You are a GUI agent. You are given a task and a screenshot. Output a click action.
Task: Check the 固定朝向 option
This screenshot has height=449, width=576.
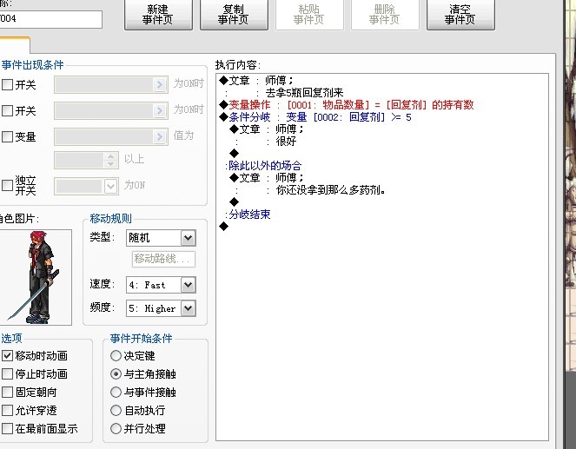(7, 392)
